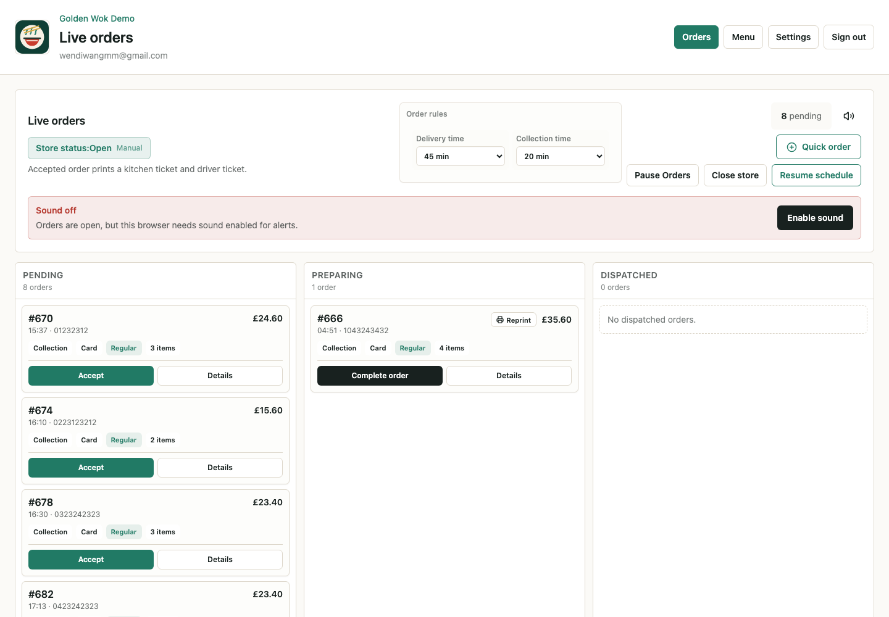Click the 16:30 · 0323242323 line

coord(64,515)
